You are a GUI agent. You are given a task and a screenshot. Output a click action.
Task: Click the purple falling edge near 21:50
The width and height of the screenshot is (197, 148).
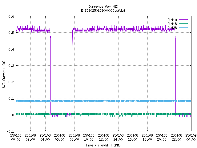tap(175, 76)
